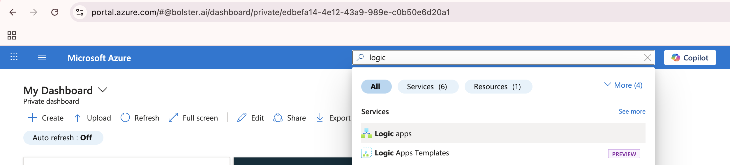Viewport: 730px width, 165px height.
Task: Toggle the Auto refresh Off setting
Action: tap(63, 138)
